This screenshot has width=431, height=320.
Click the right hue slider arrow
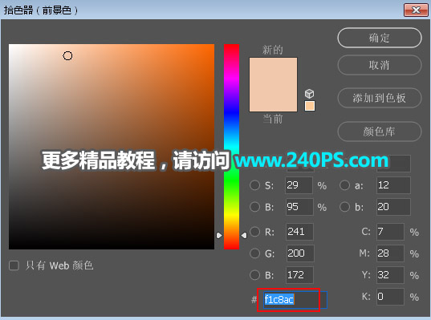pos(244,236)
